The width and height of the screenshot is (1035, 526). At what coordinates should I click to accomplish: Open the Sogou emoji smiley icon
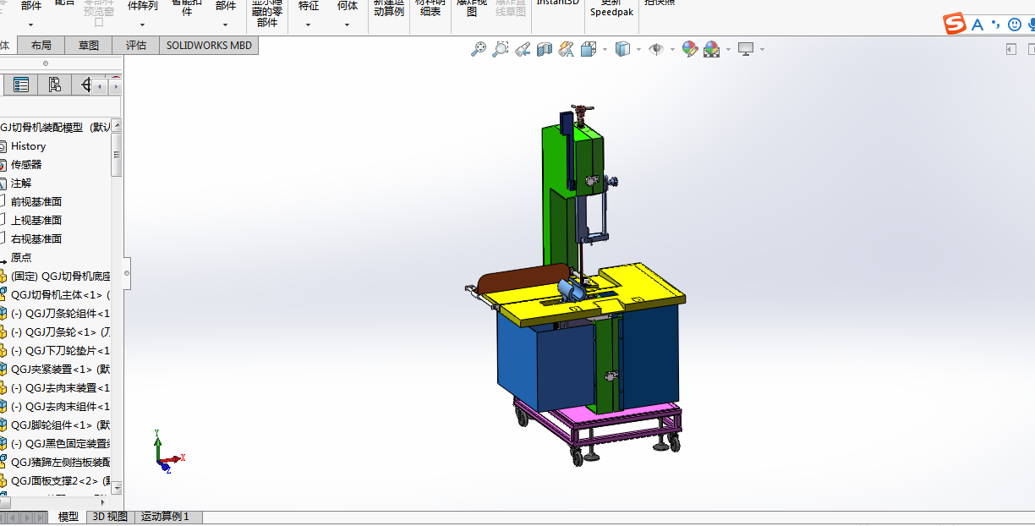point(1015,25)
